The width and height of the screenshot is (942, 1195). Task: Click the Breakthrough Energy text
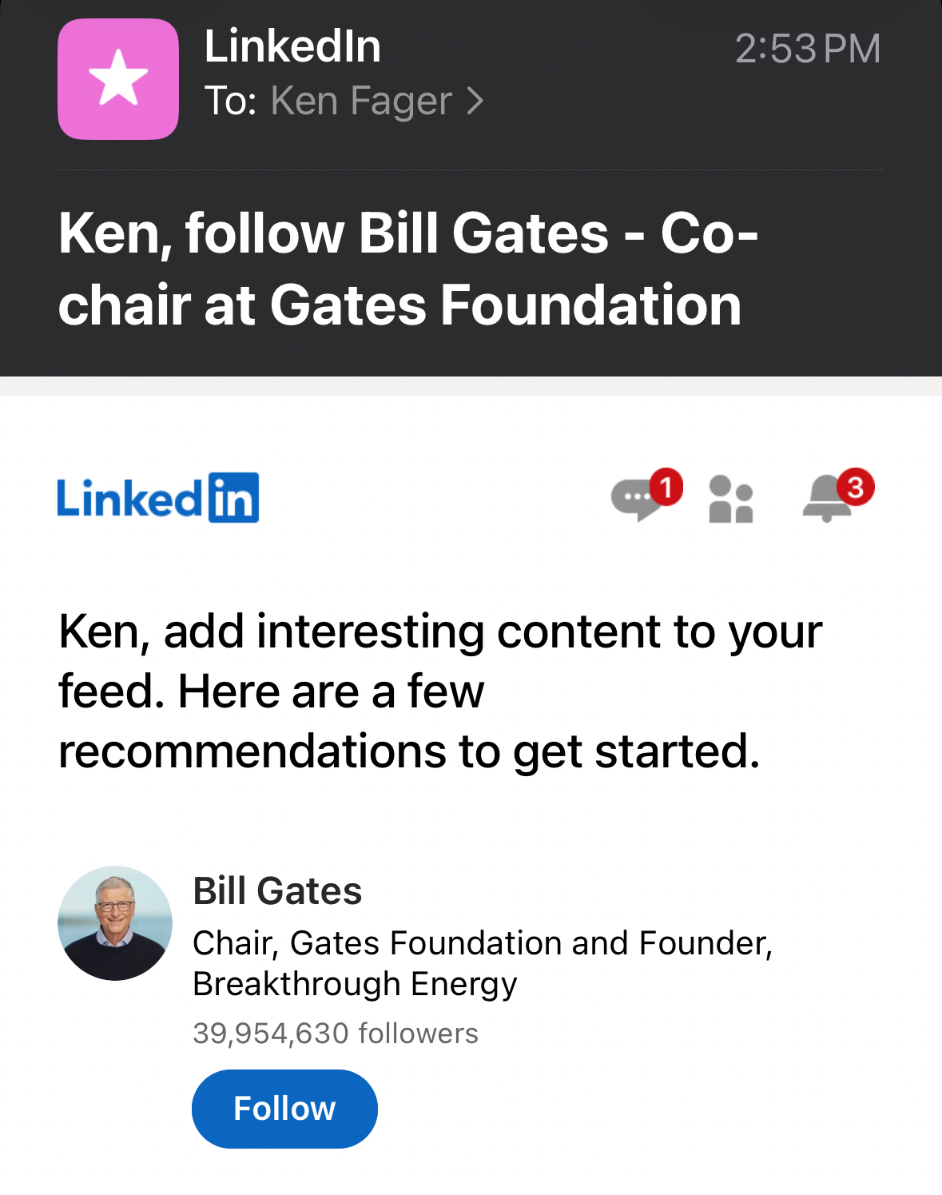click(355, 984)
